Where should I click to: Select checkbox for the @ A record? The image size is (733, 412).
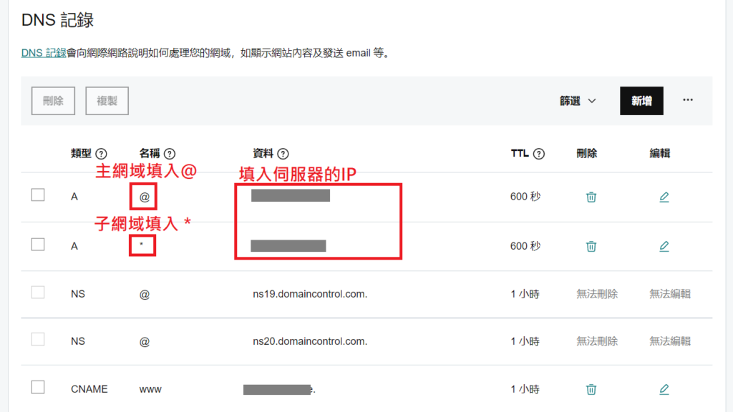tap(38, 195)
